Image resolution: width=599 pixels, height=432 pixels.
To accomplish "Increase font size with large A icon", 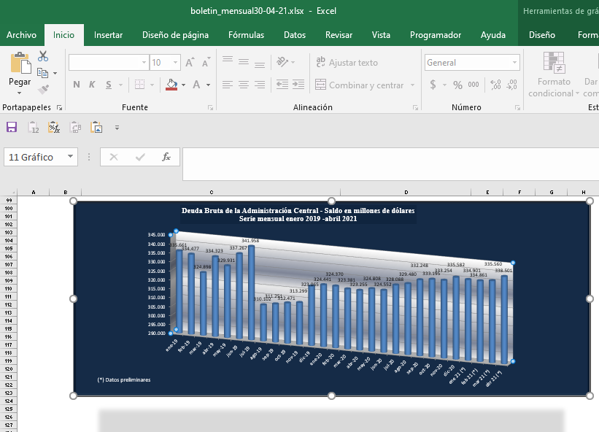I will pos(190,62).
